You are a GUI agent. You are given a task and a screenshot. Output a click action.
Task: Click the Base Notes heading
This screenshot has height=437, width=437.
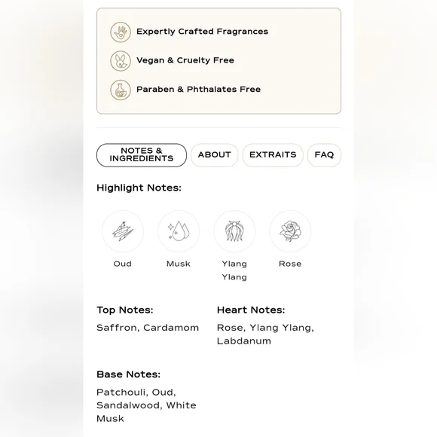[129, 374]
